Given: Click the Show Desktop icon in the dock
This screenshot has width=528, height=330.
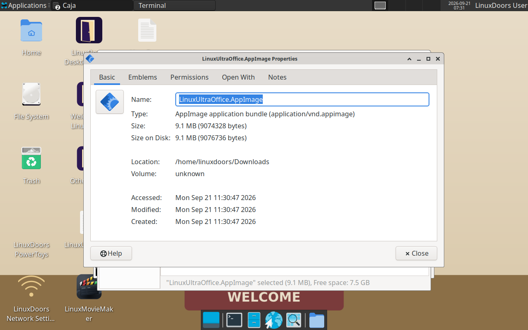Looking at the screenshot, I should (211, 320).
